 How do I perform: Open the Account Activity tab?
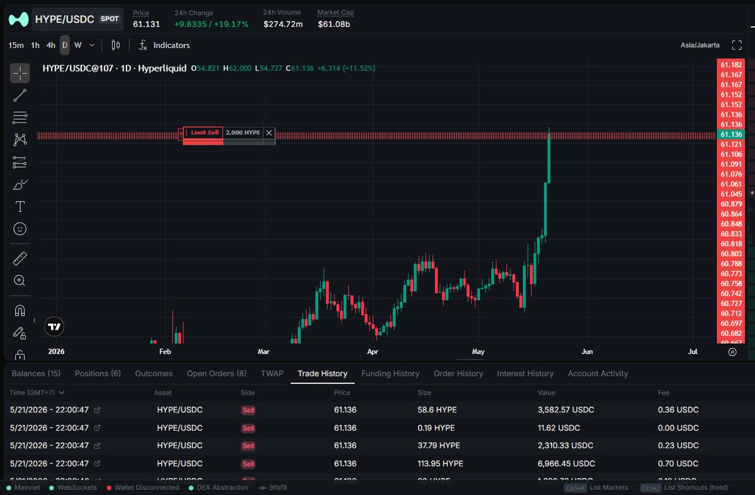coord(598,373)
